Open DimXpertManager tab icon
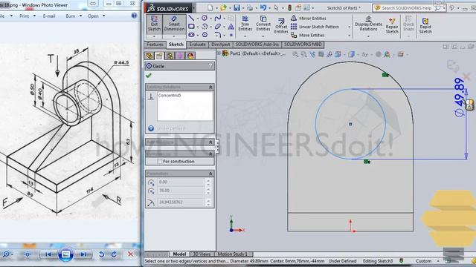The height and width of the screenshot is (267, 476). click(x=180, y=56)
